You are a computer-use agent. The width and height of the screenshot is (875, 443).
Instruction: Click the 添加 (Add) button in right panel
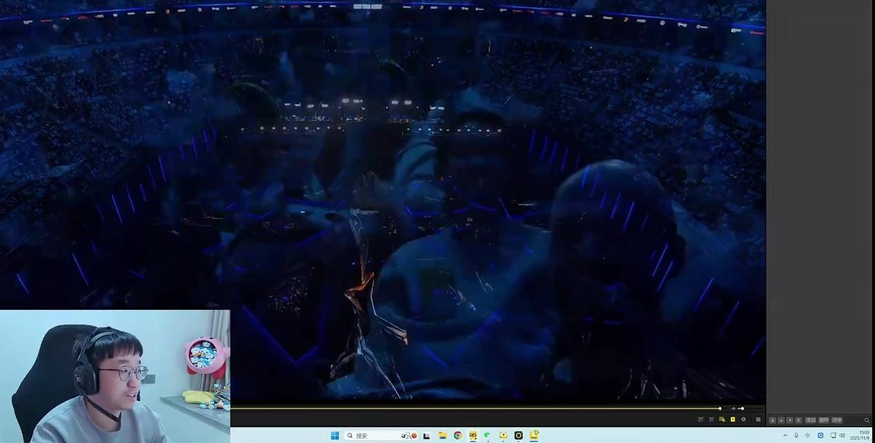click(x=811, y=420)
